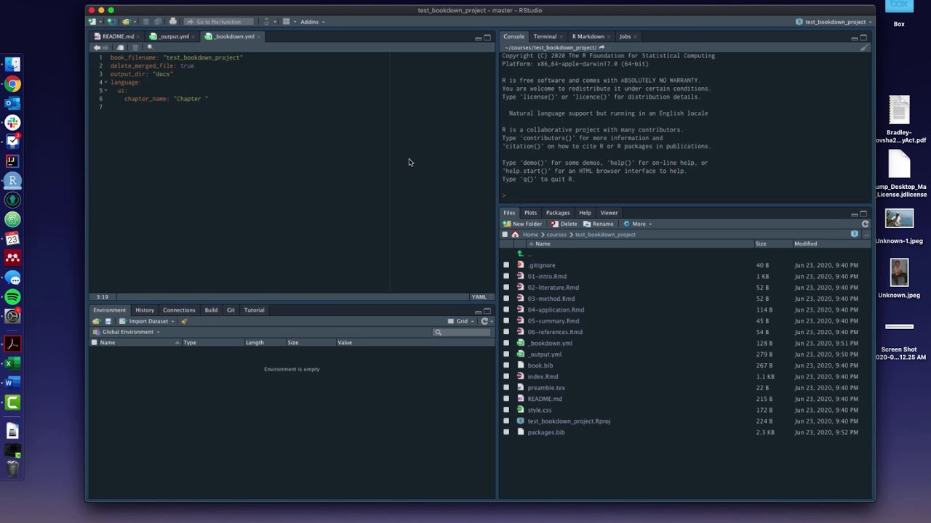Viewport: 931px width, 523px height.
Task: Click the load workspace icon in Environment pane
Action: [96, 321]
